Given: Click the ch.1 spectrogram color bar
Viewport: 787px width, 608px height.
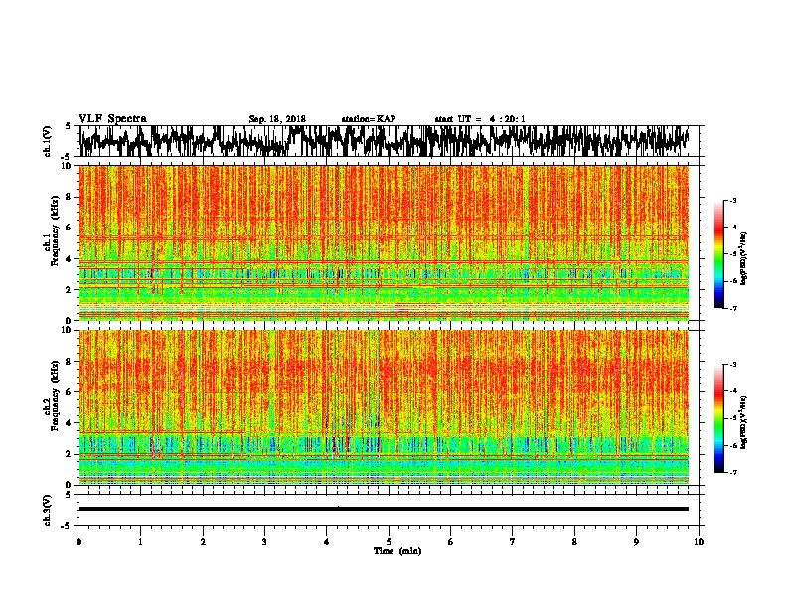Looking at the screenshot, I should pyautogui.click(x=718, y=254).
